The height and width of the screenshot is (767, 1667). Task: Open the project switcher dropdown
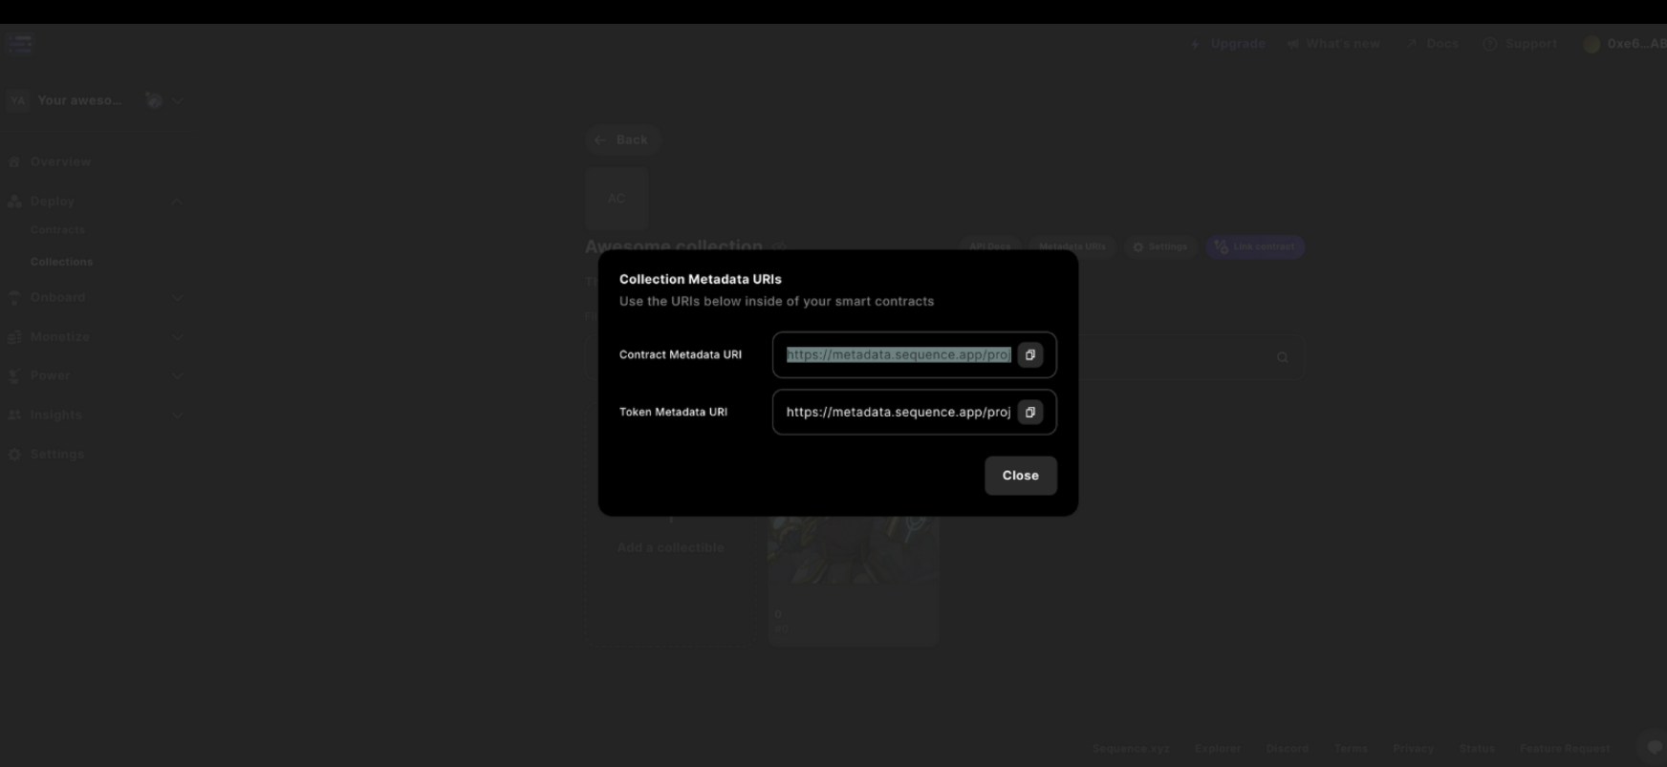coord(178,100)
